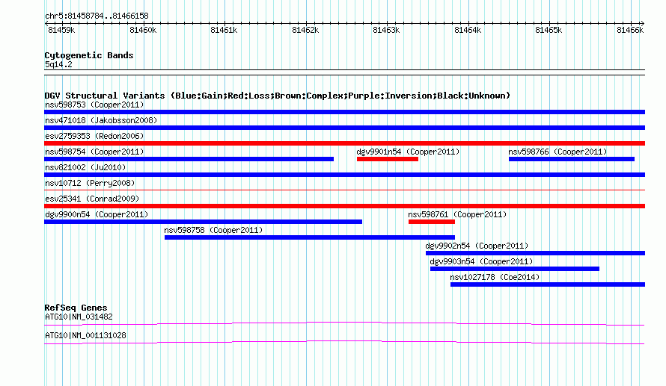Click the 81460k ruler tick label

tap(143, 30)
